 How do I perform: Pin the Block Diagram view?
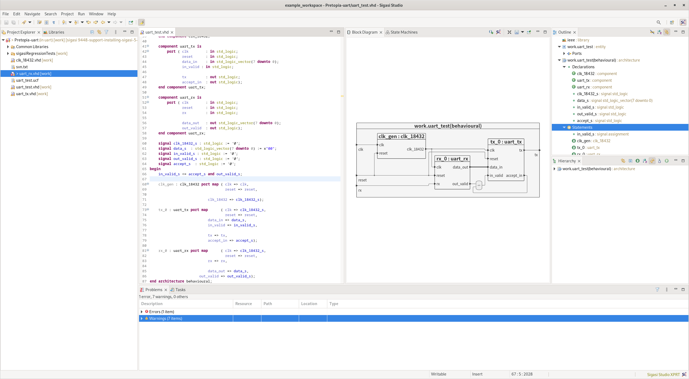point(529,32)
